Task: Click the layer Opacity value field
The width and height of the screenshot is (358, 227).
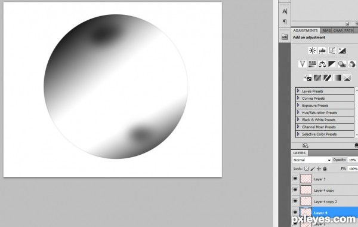Action: (x=353, y=160)
